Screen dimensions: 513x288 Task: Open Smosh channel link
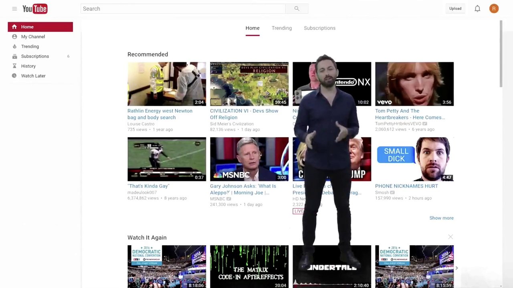click(382, 192)
